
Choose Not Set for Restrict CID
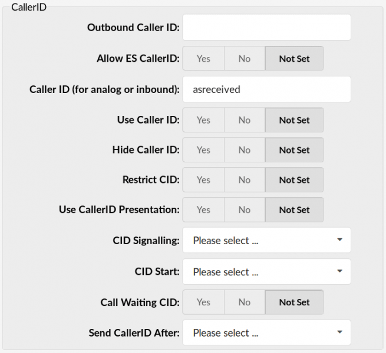(294, 180)
